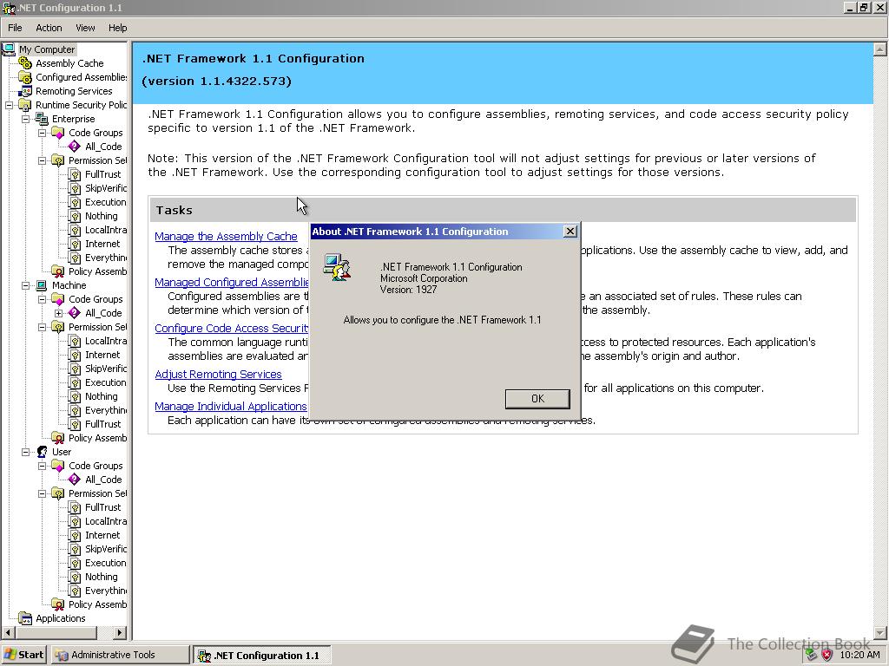The image size is (889, 666).
Task: Open Managed Configured Assemblies link
Action: click(x=232, y=282)
